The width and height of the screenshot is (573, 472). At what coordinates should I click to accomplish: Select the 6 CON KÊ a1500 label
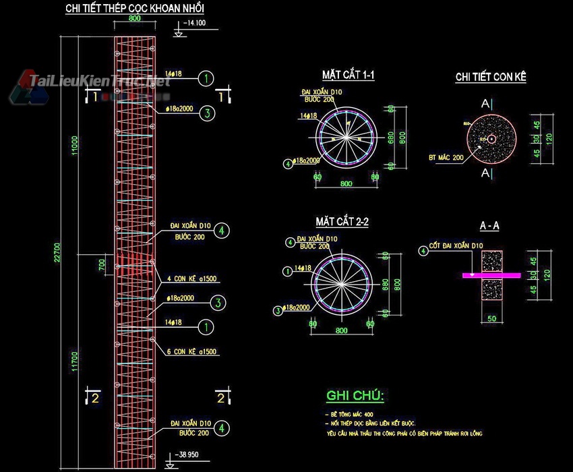192,351
